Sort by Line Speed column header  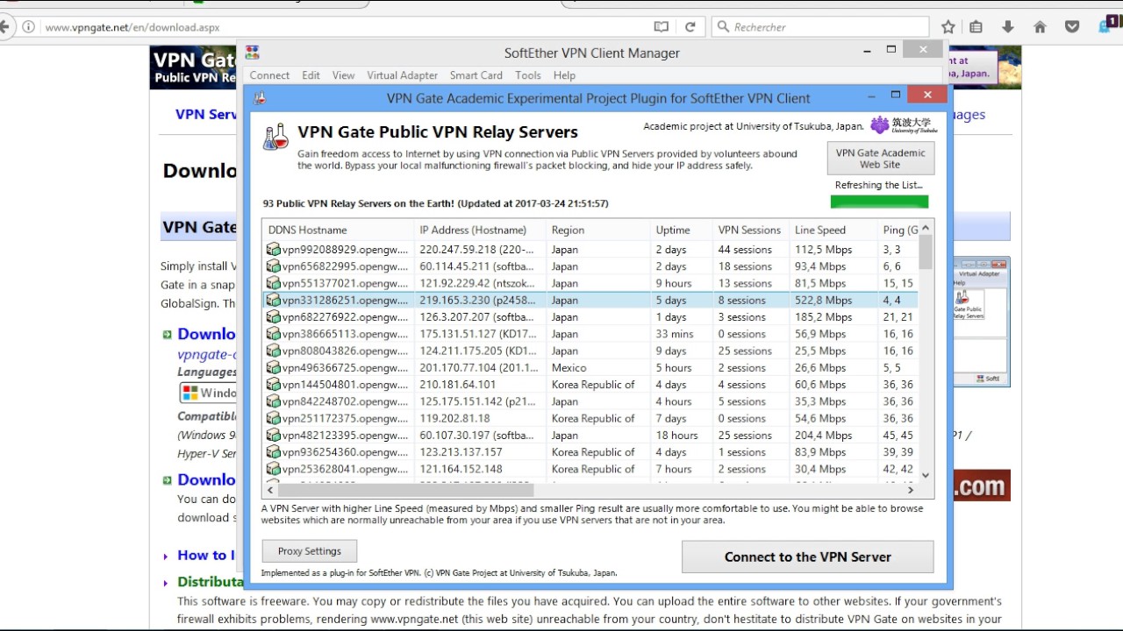[x=833, y=230]
